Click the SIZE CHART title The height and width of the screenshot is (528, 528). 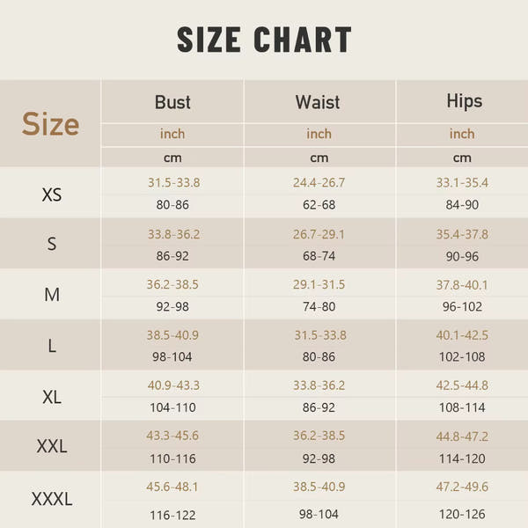264,40
